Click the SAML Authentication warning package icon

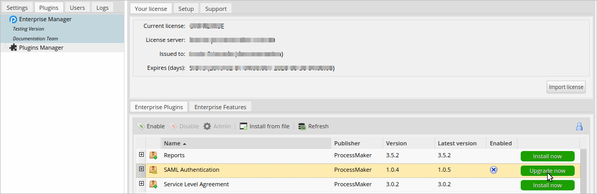tap(154, 170)
